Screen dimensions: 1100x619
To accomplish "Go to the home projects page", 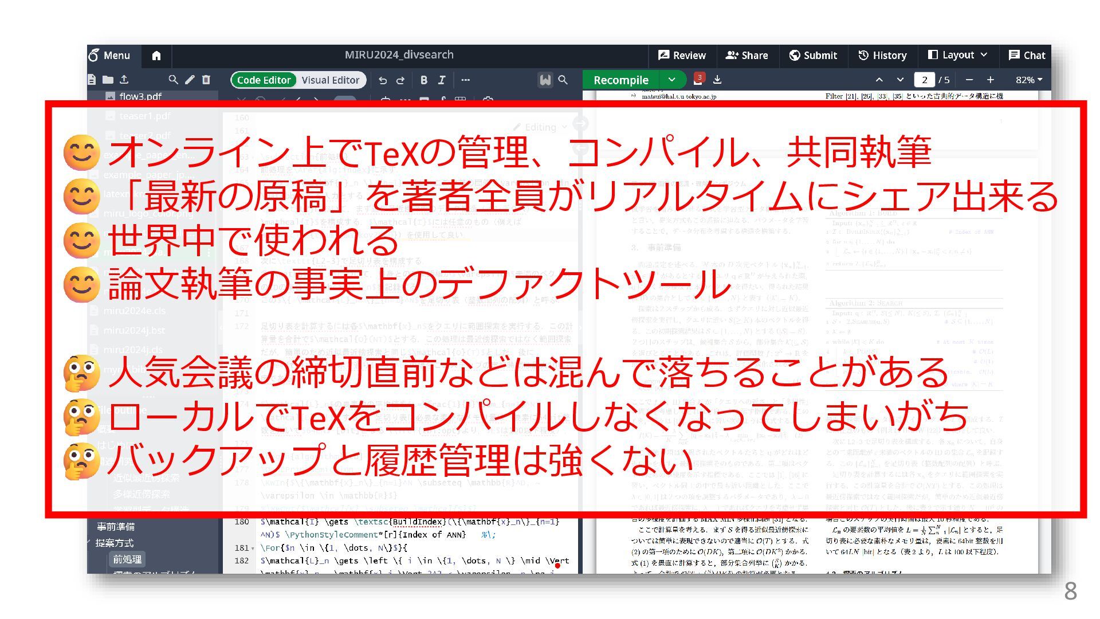I will coord(156,56).
